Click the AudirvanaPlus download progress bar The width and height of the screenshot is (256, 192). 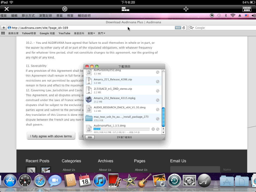coord(121,129)
